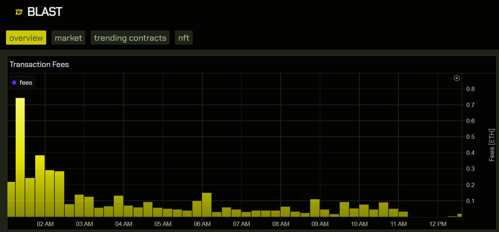Click the 0.2 y-axis value
The height and width of the screenshot is (232, 499).
[470, 185]
